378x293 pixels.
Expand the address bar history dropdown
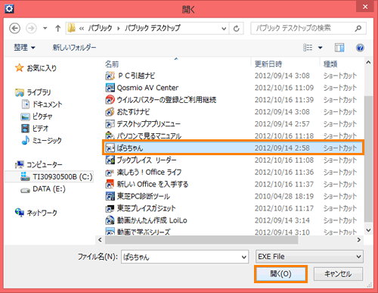tap(224, 29)
